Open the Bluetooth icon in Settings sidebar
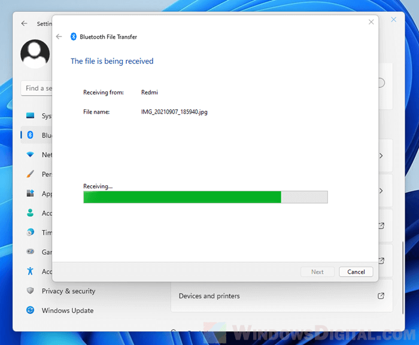The image size is (419, 345). click(31, 135)
